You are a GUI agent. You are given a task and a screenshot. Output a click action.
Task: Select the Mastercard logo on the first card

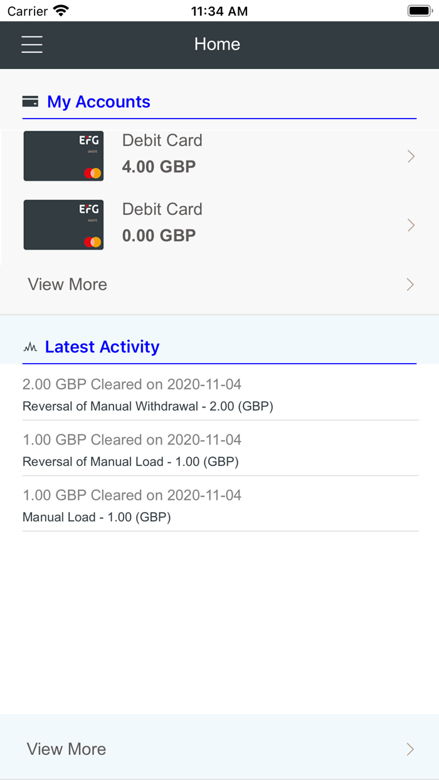coord(92,172)
